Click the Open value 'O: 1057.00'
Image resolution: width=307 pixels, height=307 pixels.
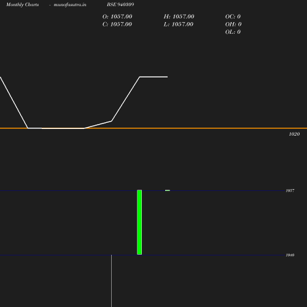click(x=117, y=17)
